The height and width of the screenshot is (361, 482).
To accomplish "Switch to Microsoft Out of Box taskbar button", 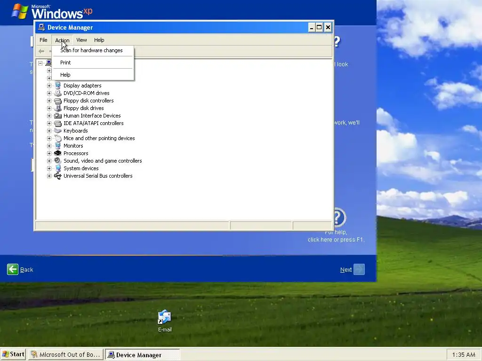I will click(66, 354).
